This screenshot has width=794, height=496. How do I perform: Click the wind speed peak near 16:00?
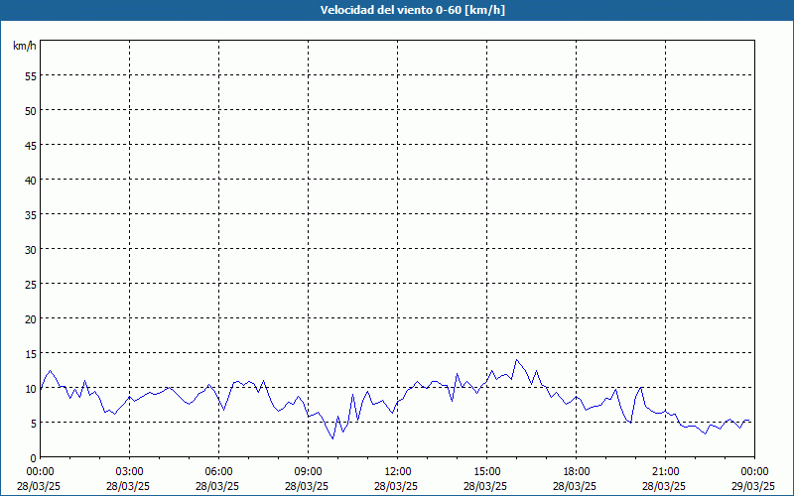516,360
